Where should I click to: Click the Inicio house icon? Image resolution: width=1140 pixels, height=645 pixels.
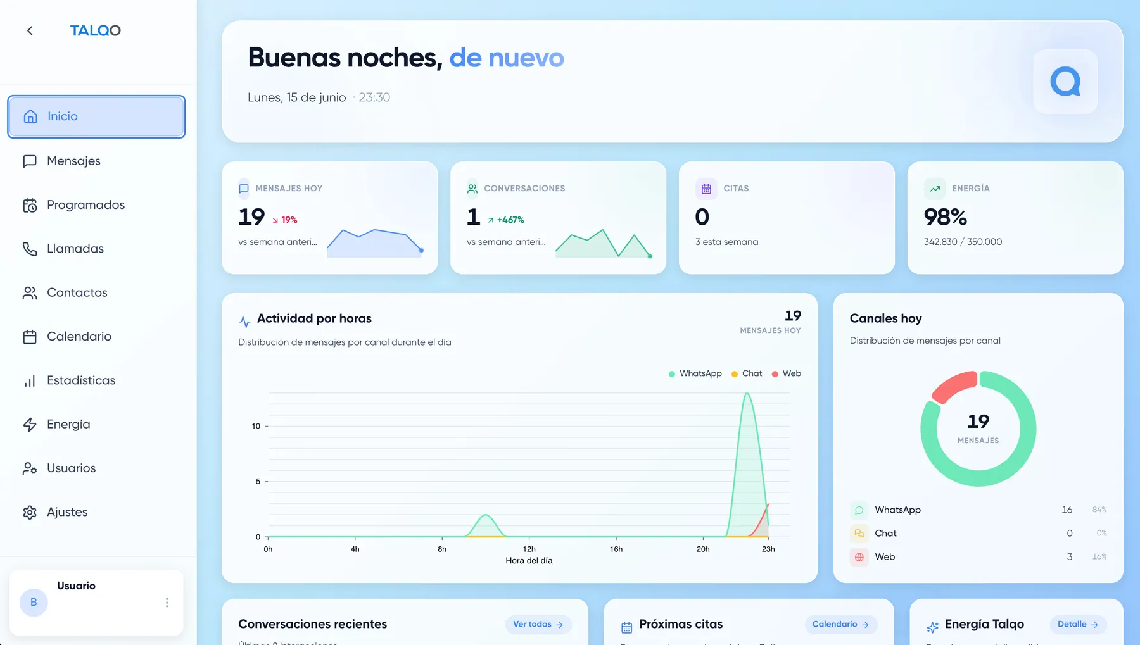coord(30,116)
